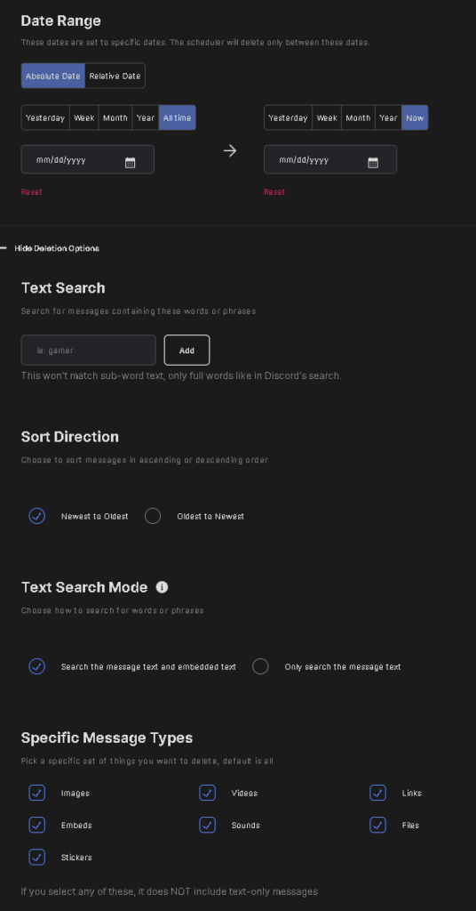Viewport: 476px width, 911px height.
Task: Reset the start date field
Action: (31, 192)
